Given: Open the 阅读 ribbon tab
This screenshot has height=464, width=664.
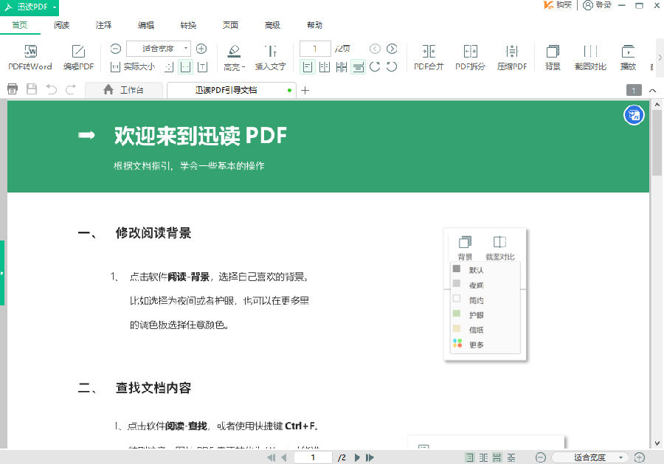Looking at the screenshot, I should pos(61,25).
